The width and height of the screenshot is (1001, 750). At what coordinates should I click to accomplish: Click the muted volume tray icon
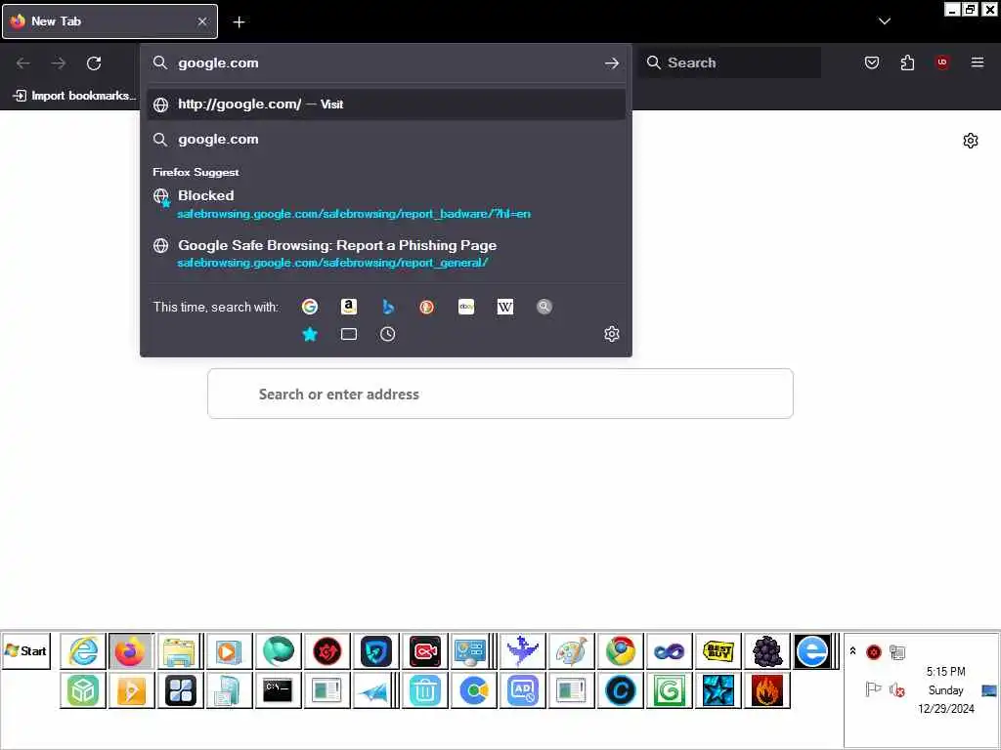coord(897,690)
